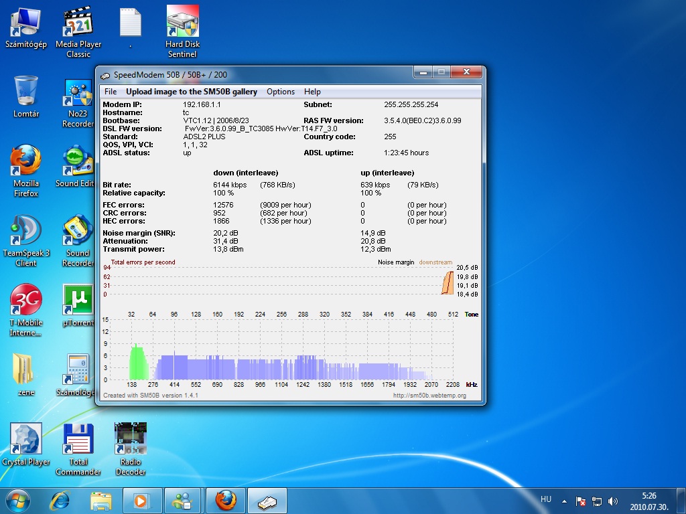Click the HU language indicator
Screen dimensions: 686x514
click(545, 499)
